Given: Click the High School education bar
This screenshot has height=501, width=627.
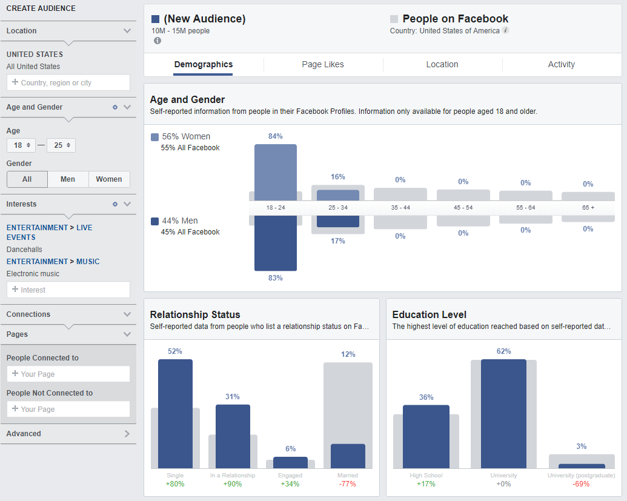Looking at the screenshot, I should (426, 437).
